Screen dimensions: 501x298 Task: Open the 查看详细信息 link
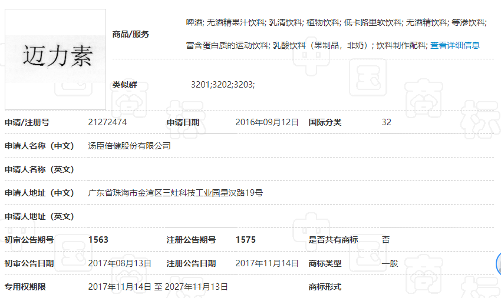454,45
